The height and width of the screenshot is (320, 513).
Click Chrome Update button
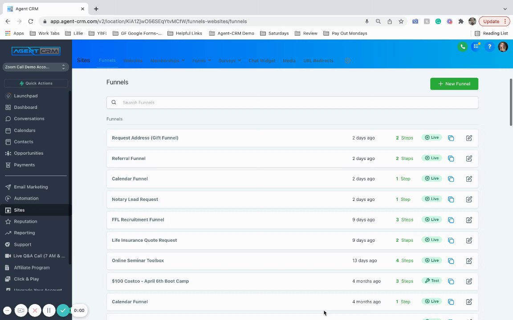pyautogui.click(x=494, y=21)
